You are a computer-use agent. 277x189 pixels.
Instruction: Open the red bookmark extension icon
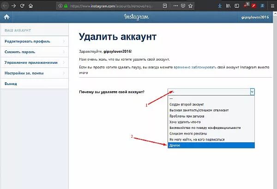pos(254,6)
